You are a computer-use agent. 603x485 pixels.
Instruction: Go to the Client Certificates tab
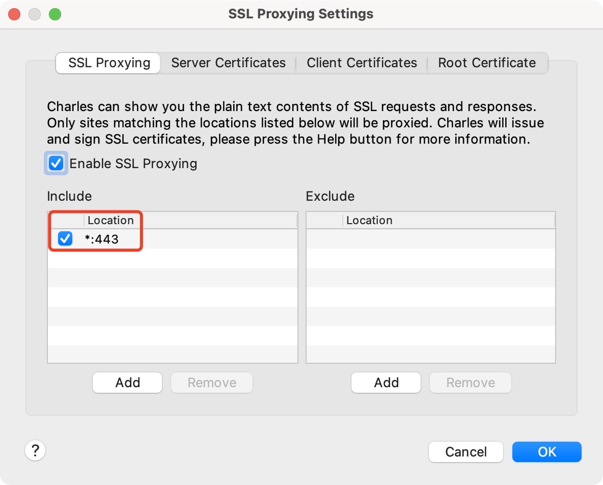click(362, 63)
